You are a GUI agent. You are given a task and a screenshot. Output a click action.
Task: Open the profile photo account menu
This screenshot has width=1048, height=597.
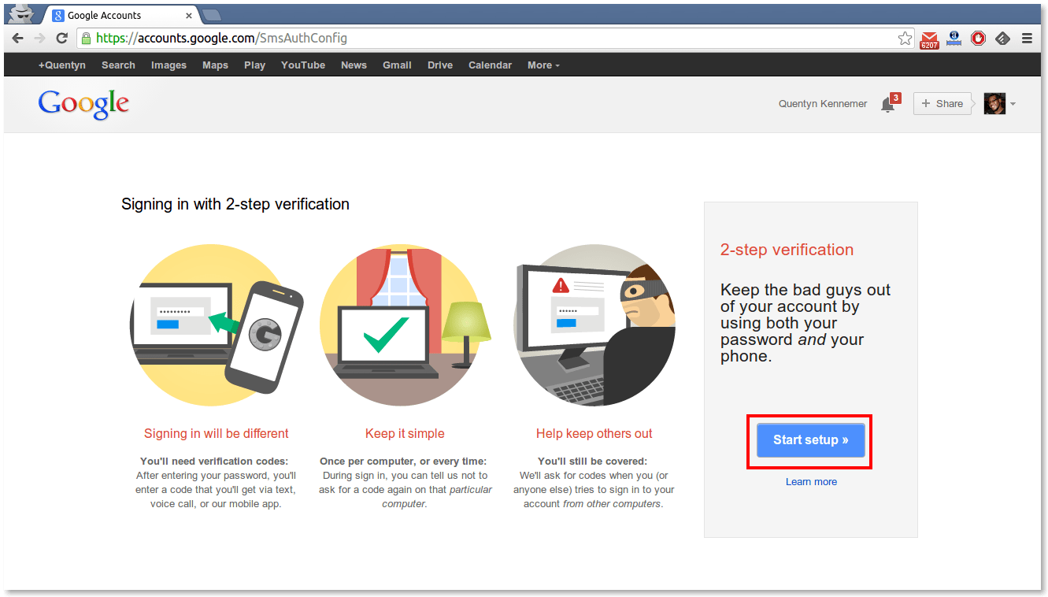pyautogui.click(x=994, y=103)
